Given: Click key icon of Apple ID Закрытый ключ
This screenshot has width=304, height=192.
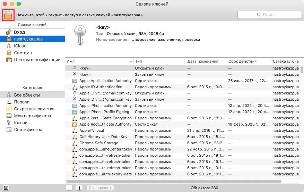Looking at the screenshot, I should [x=74, y=99].
